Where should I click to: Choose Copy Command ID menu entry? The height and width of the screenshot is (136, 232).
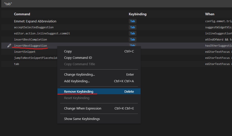[x=99, y=58]
